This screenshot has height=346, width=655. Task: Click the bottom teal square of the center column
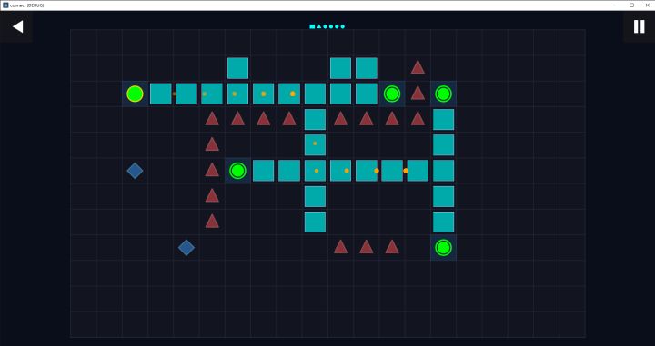[315, 222]
